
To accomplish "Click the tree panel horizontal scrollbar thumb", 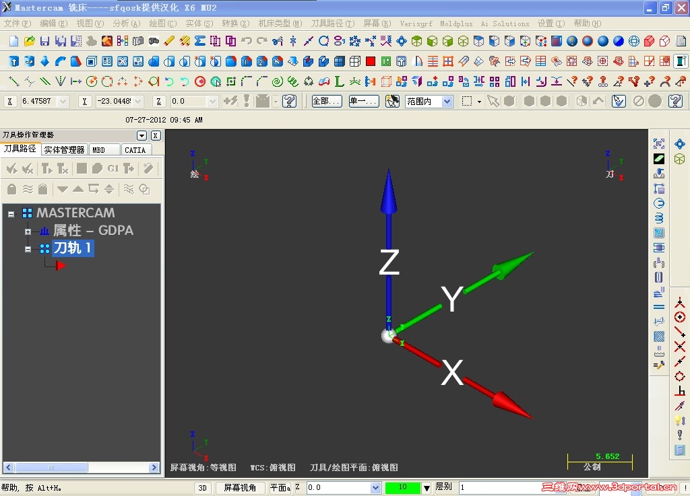I will 51,468.
